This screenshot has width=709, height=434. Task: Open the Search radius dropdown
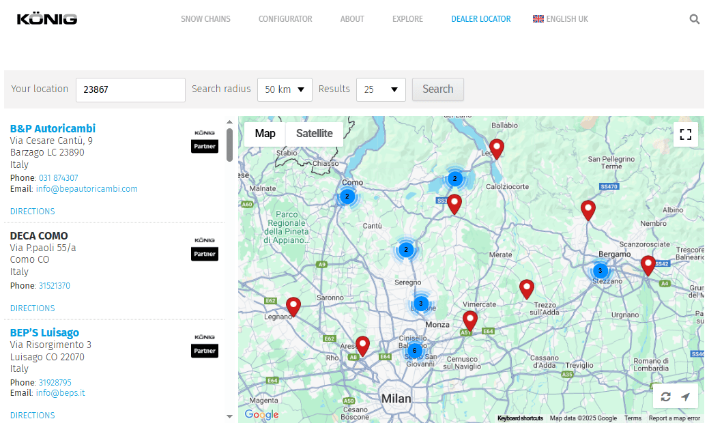(x=285, y=89)
